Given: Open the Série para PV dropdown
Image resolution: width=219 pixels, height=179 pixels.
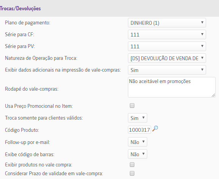Looking at the screenshot, I should point(167,46).
